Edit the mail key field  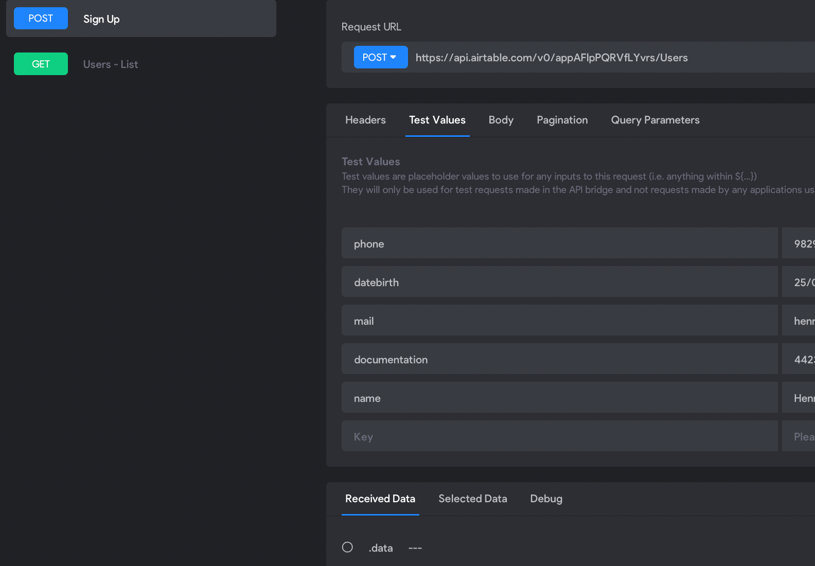[x=560, y=320]
